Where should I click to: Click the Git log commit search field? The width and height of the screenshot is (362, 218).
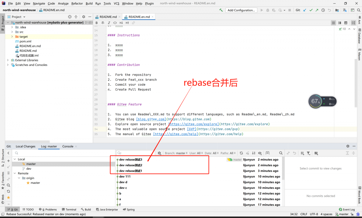pos(136,153)
